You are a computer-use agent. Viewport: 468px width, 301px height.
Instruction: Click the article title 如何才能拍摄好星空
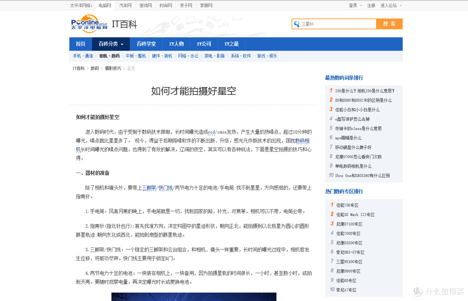click(x=193, y=91)
